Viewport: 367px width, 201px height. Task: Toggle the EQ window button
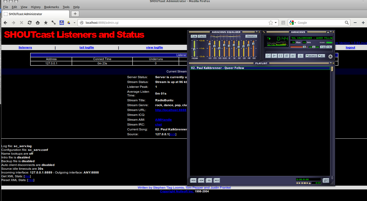[x=323, y=47]
